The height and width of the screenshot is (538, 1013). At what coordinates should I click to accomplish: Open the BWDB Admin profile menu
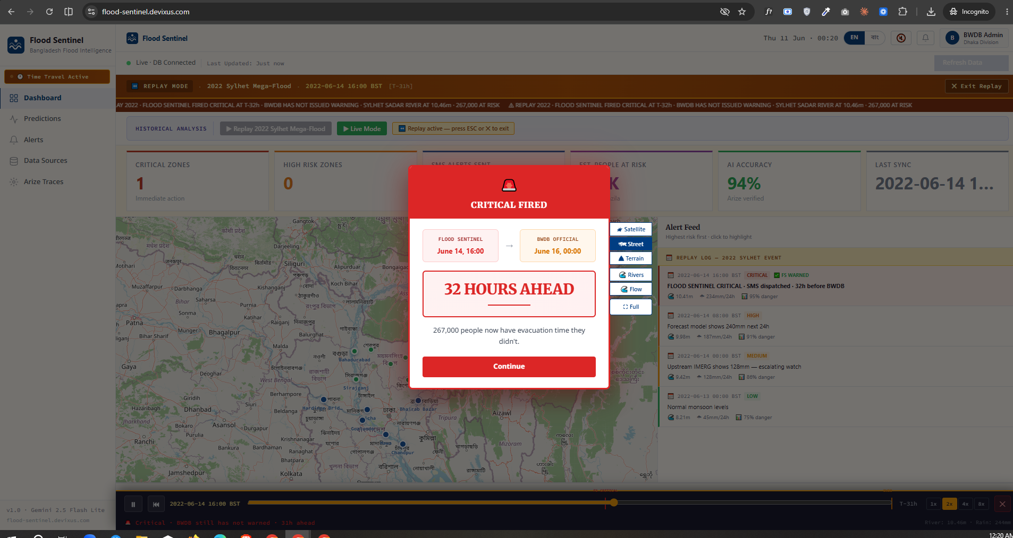tap(974, 38)
